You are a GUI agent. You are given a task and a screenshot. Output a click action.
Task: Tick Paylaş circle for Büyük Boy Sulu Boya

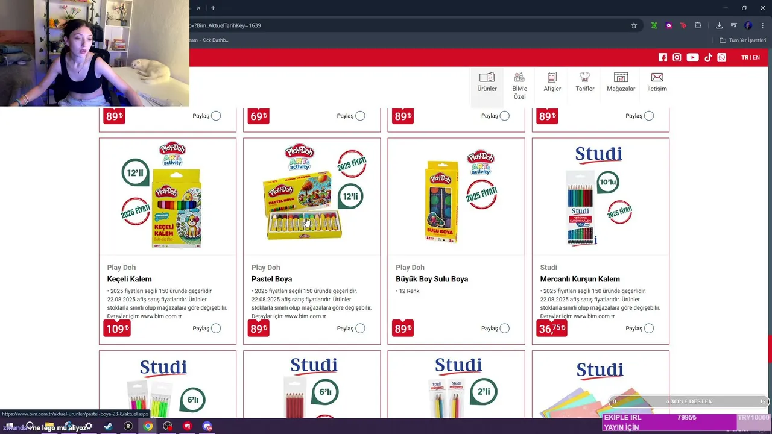[x=504, y=329]
